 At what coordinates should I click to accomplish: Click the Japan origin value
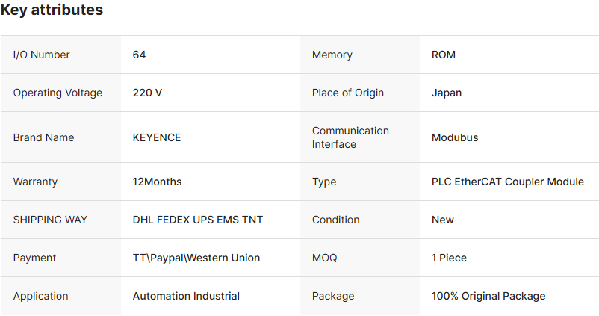(447, 93)
